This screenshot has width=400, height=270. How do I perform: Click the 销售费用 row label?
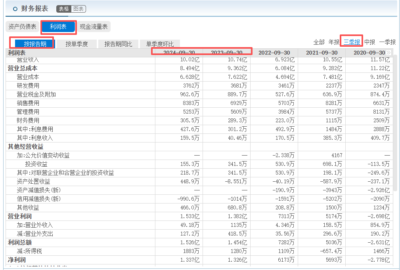pyautogui.click(x=28, y=103)
